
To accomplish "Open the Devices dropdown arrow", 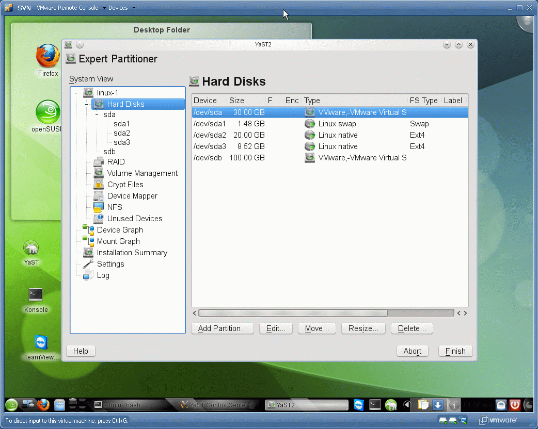I will tap(134, 8).
